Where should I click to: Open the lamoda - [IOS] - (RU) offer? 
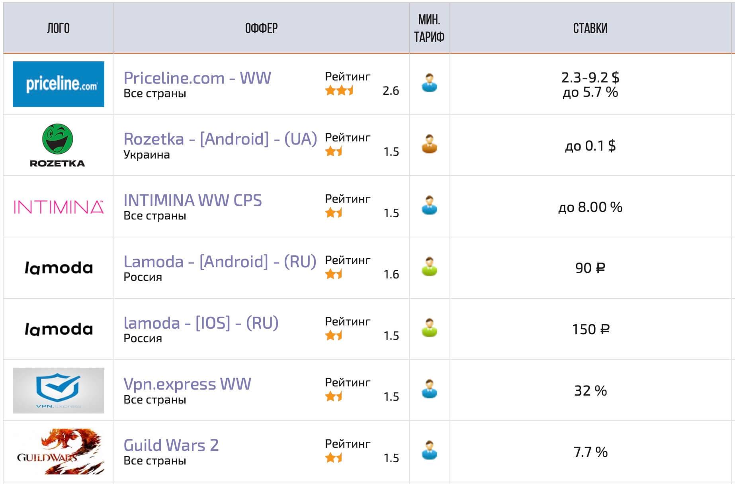(201, 323)
